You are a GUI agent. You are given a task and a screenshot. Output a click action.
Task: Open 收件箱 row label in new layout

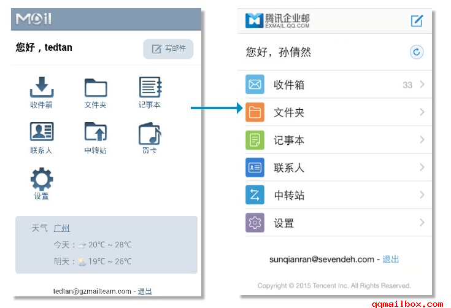[x=289, y=85]
